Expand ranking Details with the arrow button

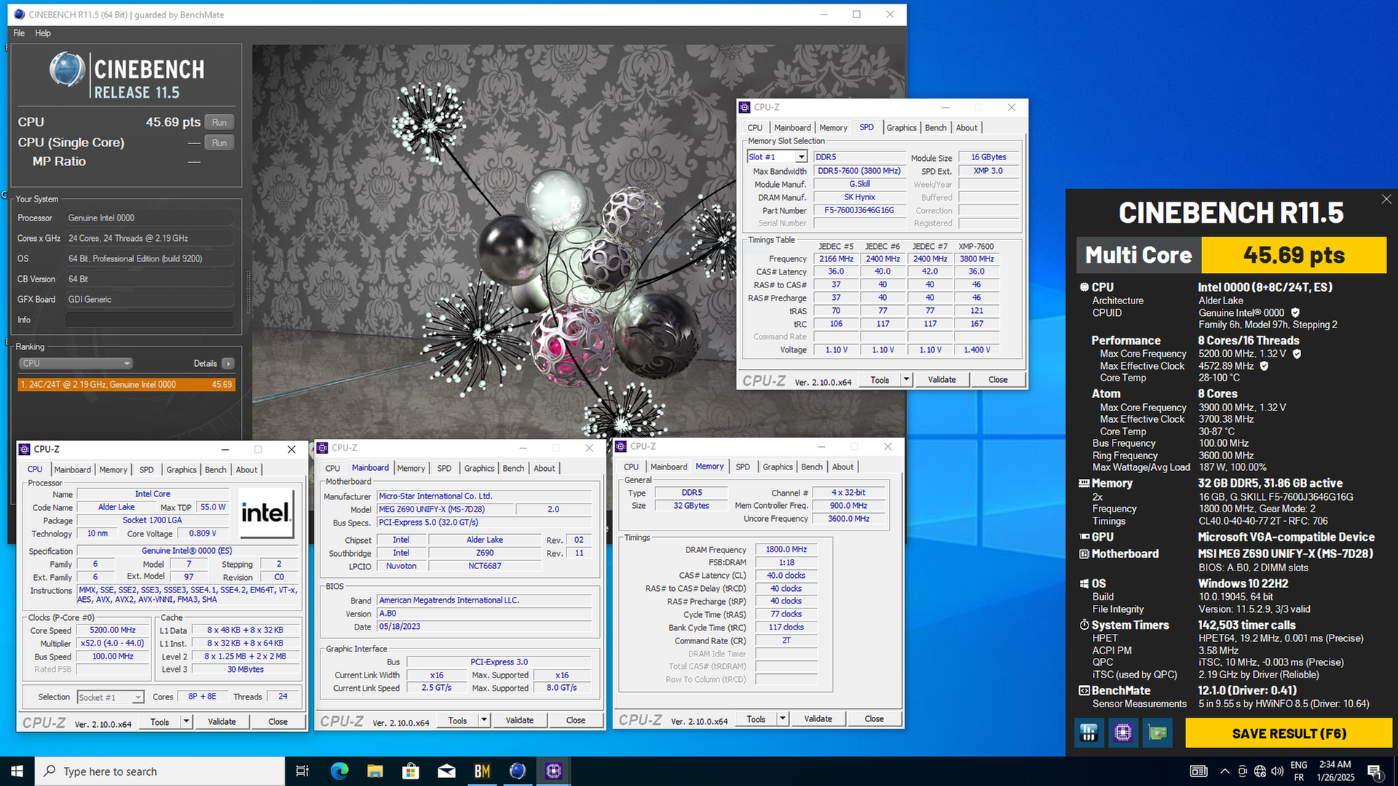pos(228,363)
